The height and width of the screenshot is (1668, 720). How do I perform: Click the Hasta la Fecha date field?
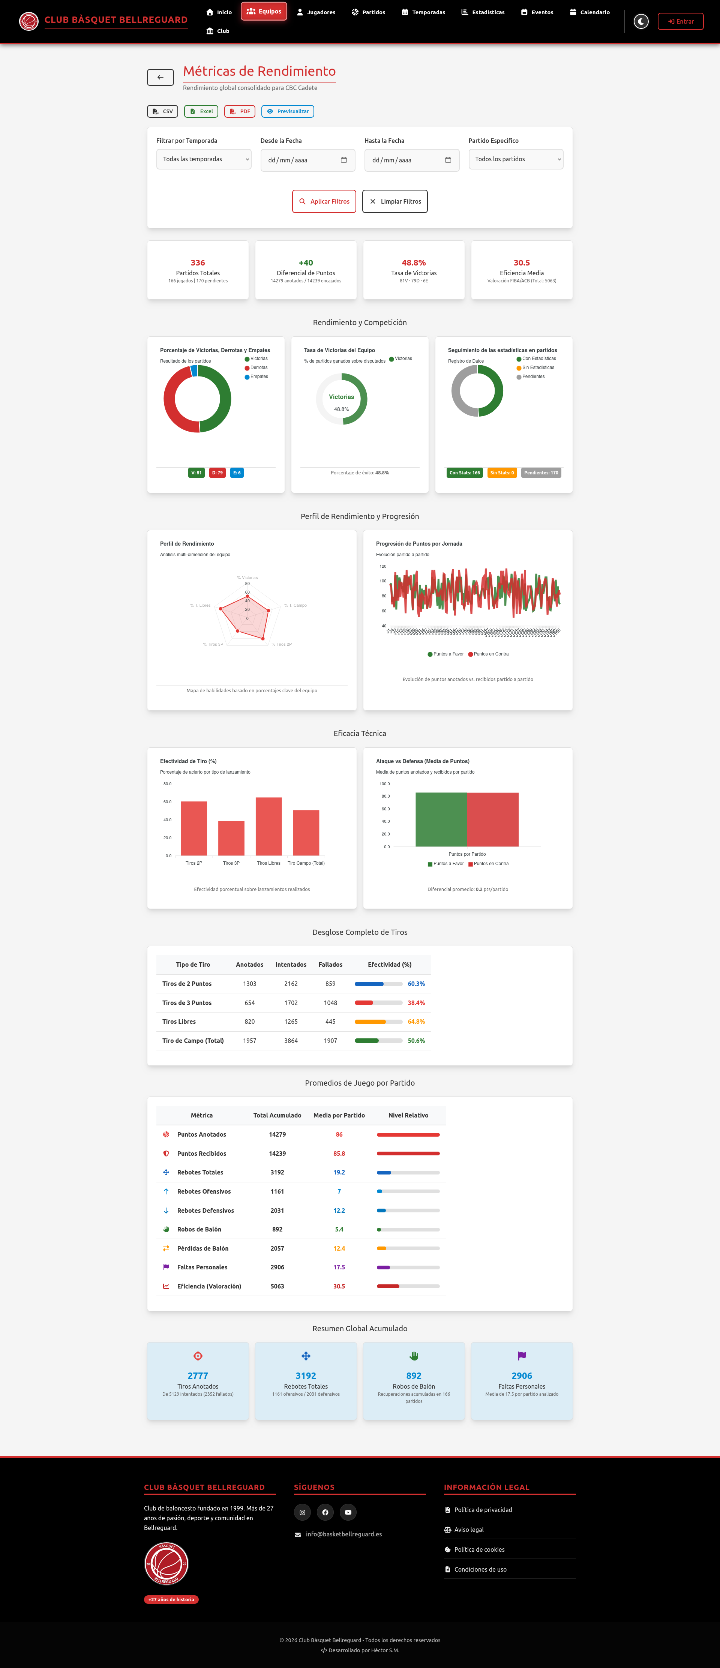pos(412,160)
